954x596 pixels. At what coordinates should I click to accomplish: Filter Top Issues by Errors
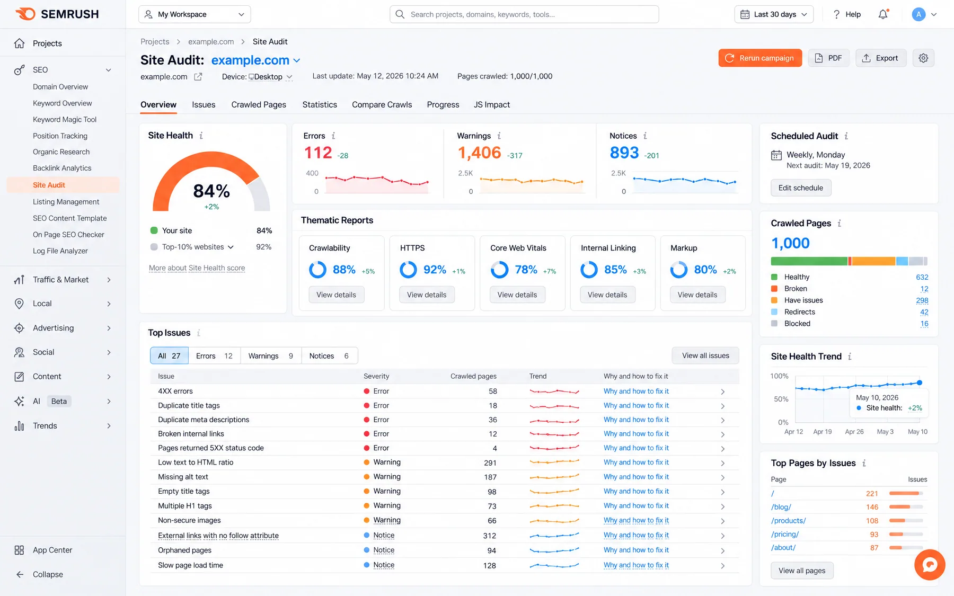click(214, 356)
